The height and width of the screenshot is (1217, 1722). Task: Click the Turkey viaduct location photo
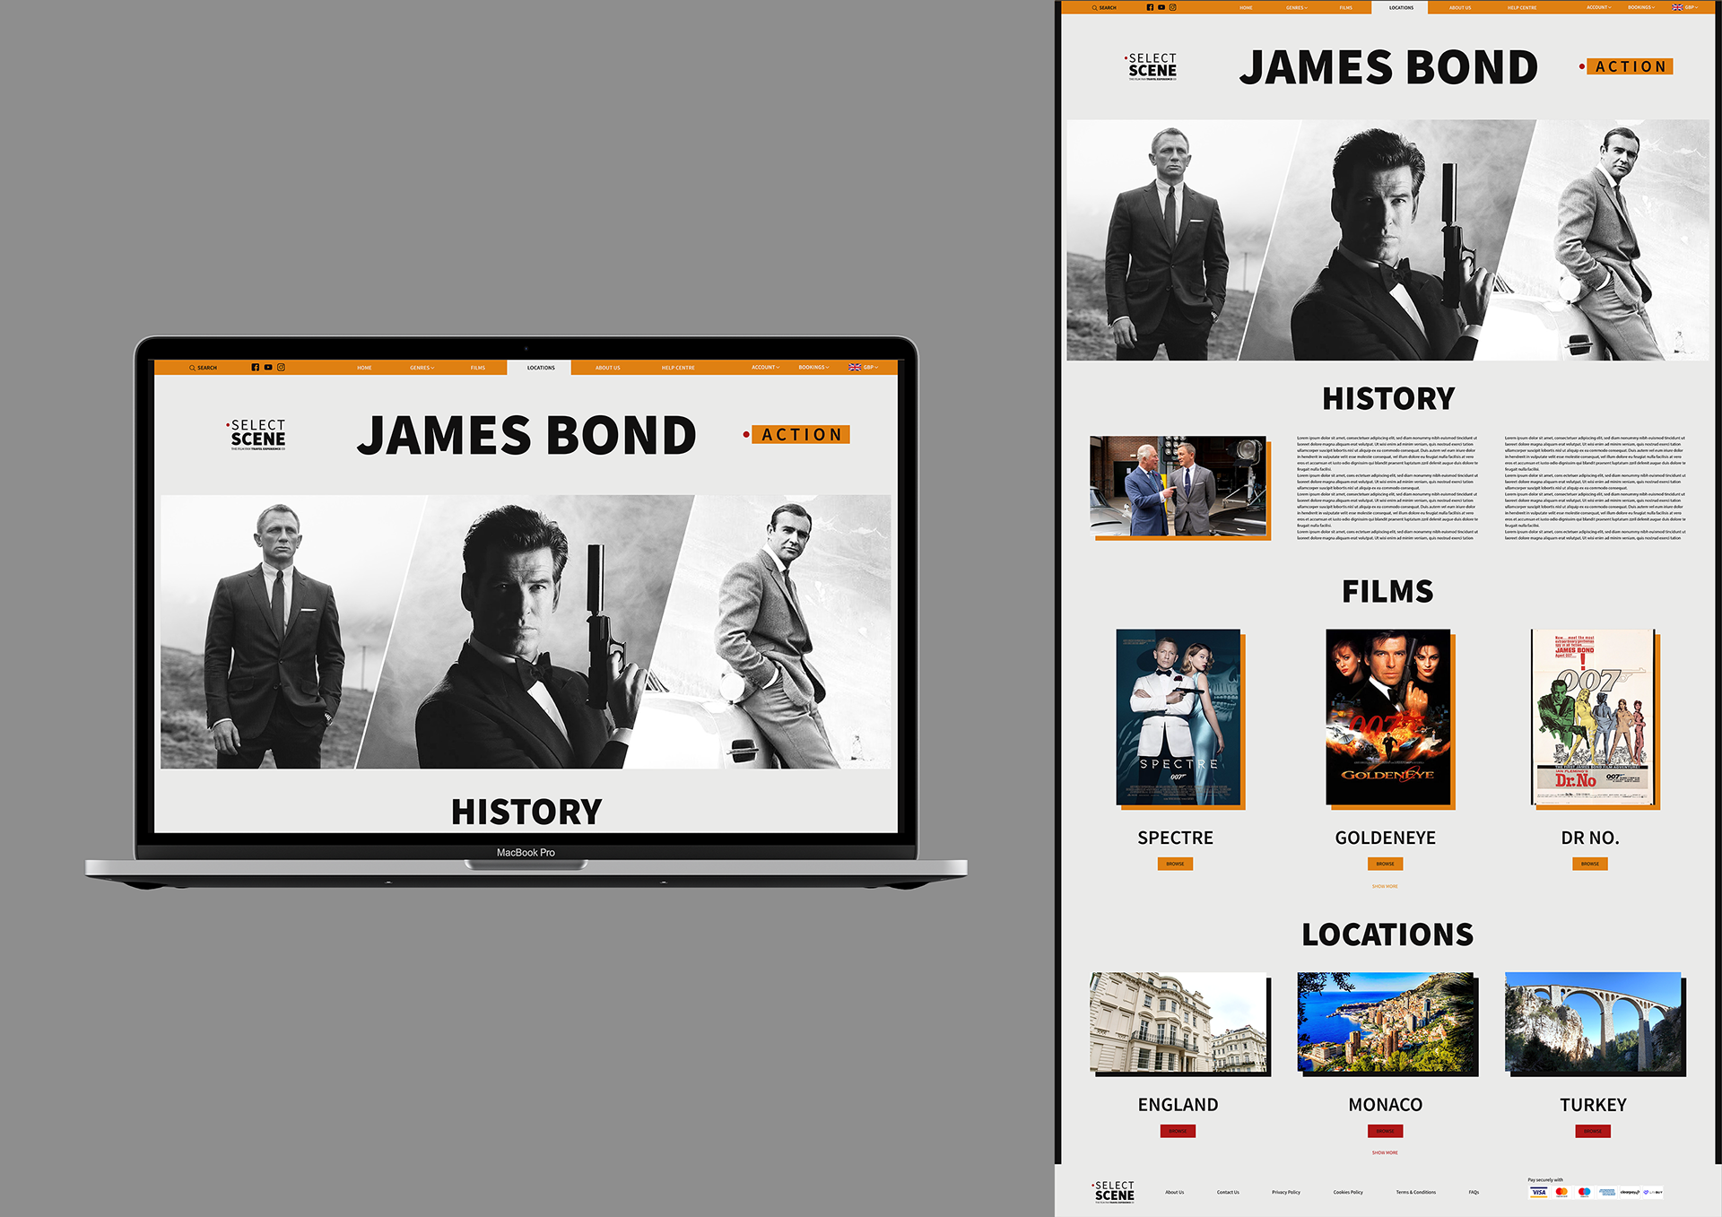[x=1593, y=1021]
